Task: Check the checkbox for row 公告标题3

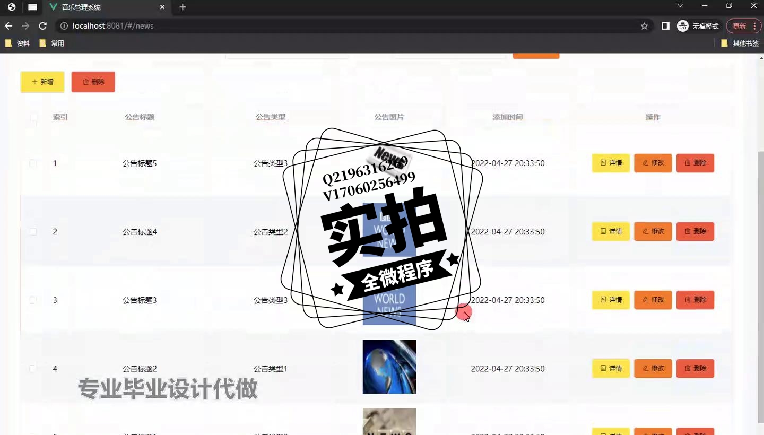Action: coord(33,300)
